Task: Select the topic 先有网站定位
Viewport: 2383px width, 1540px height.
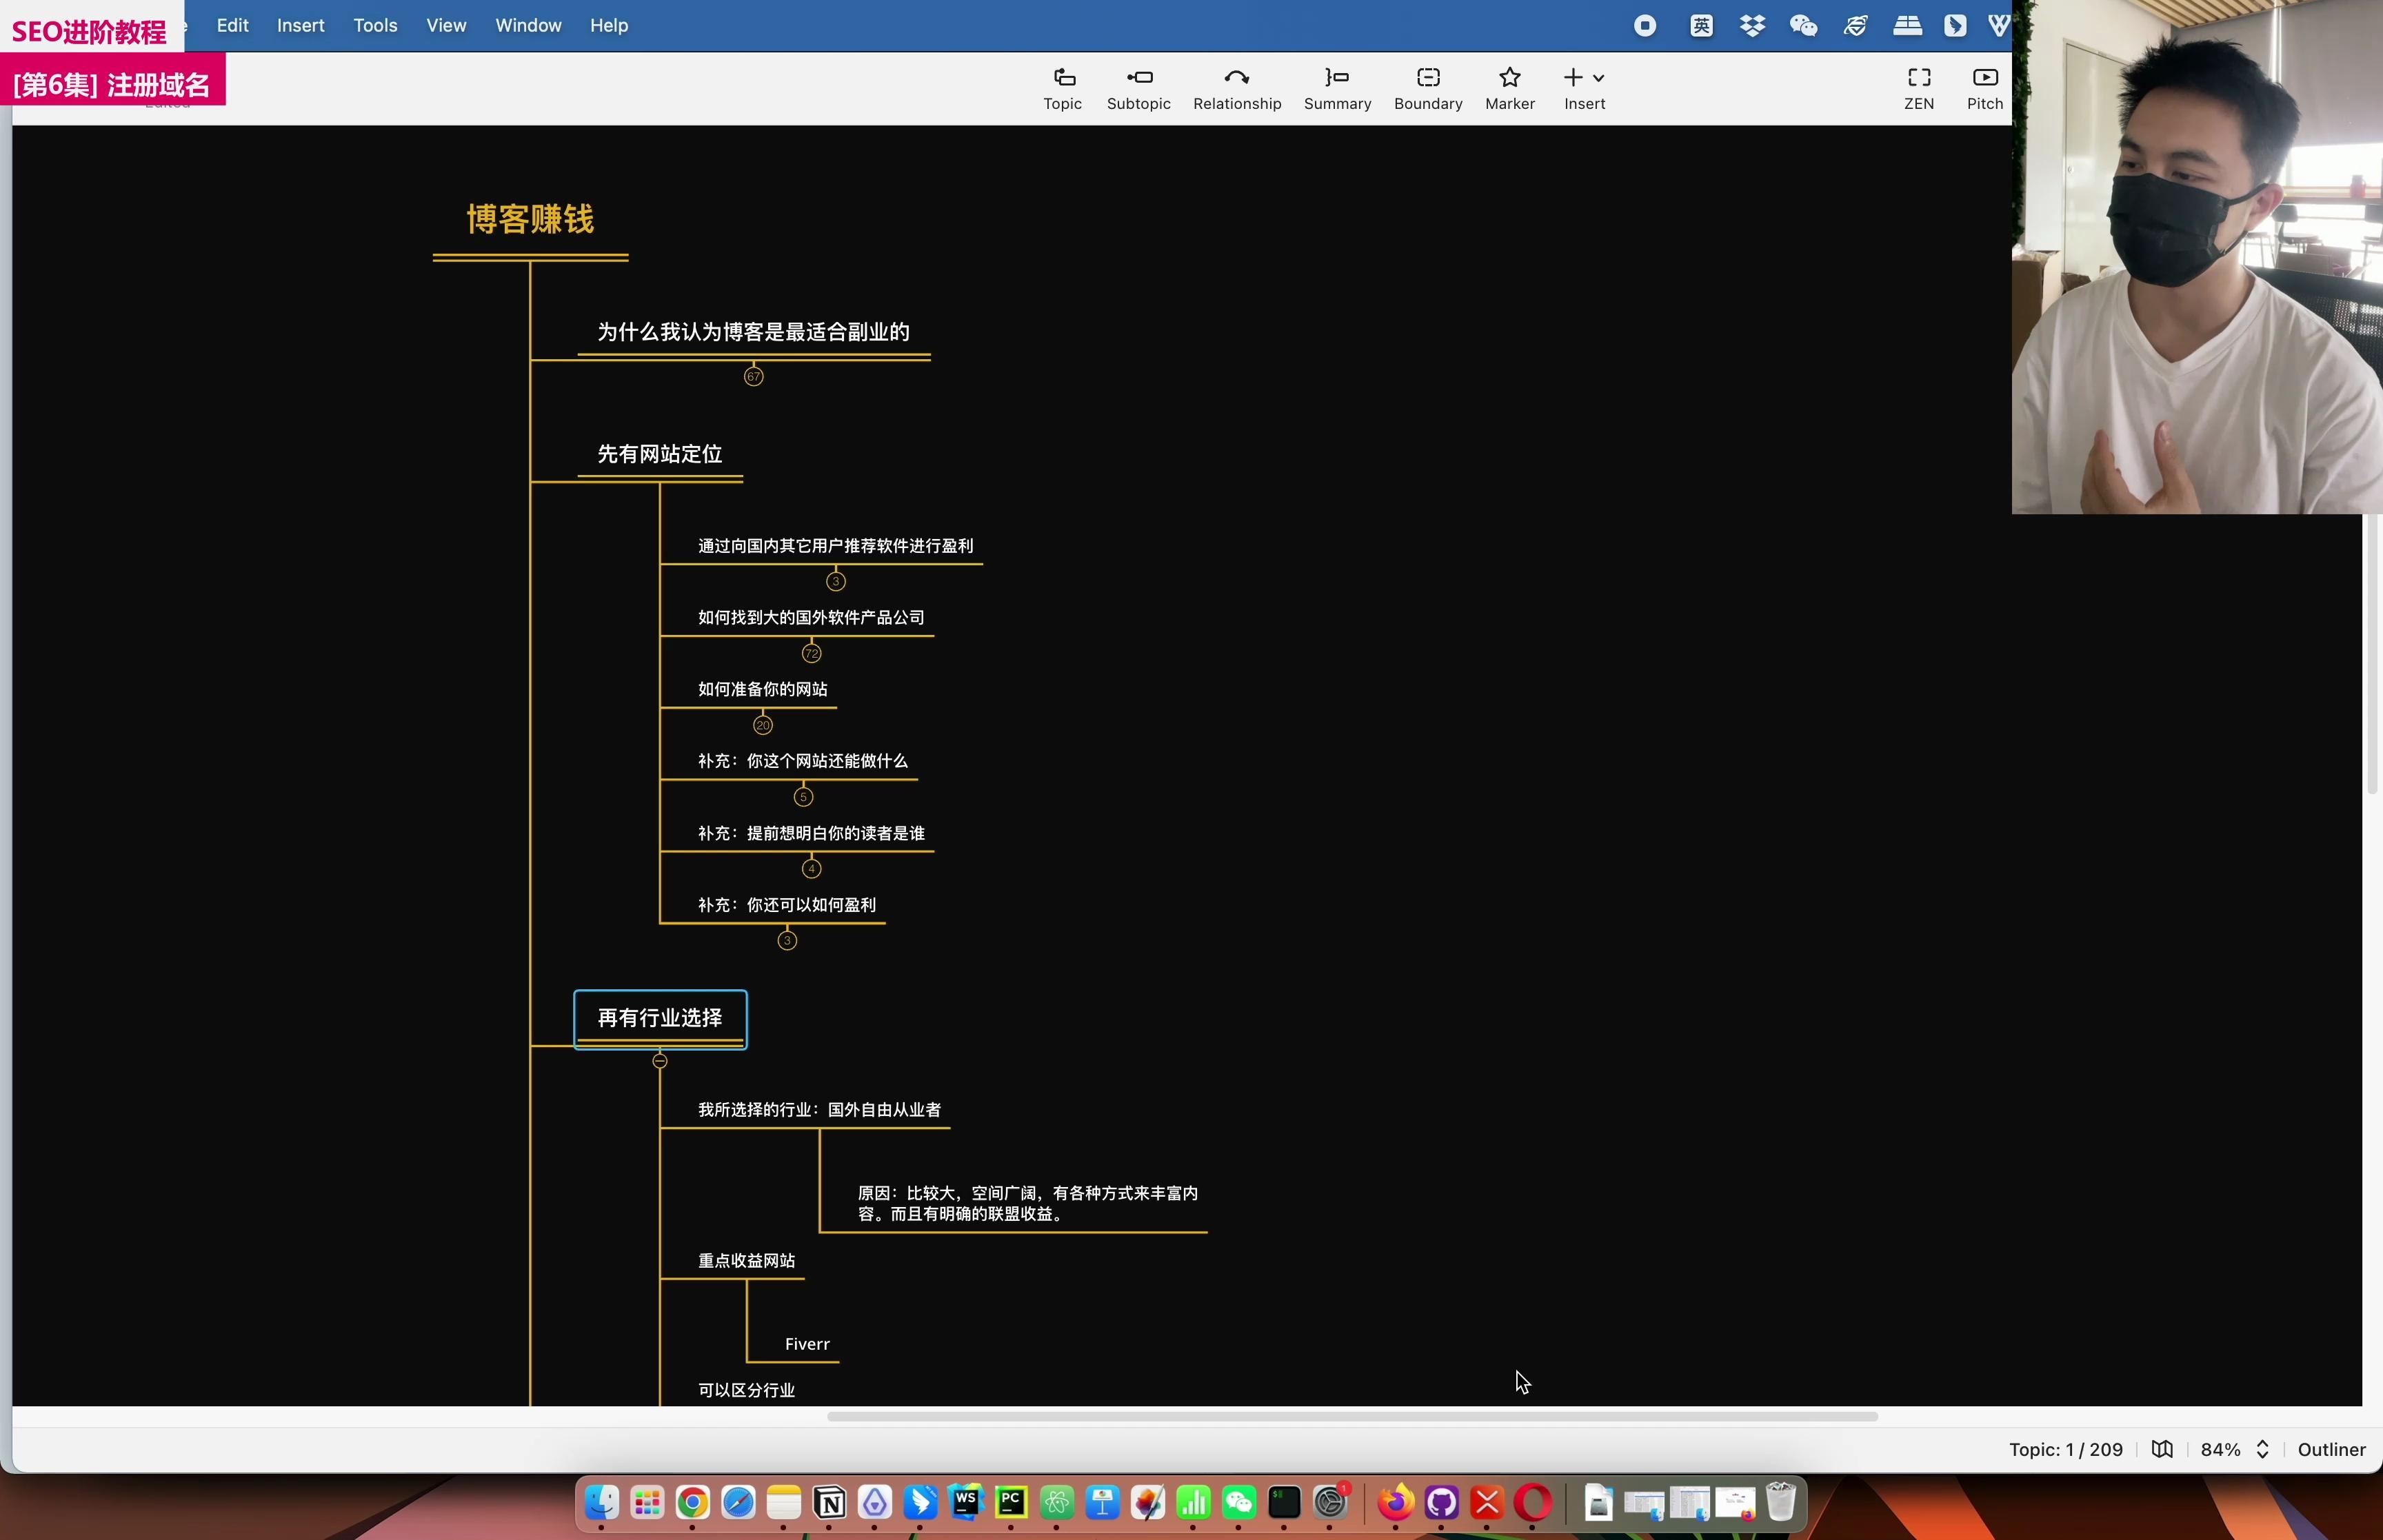Action: click(x=660, y=455)
